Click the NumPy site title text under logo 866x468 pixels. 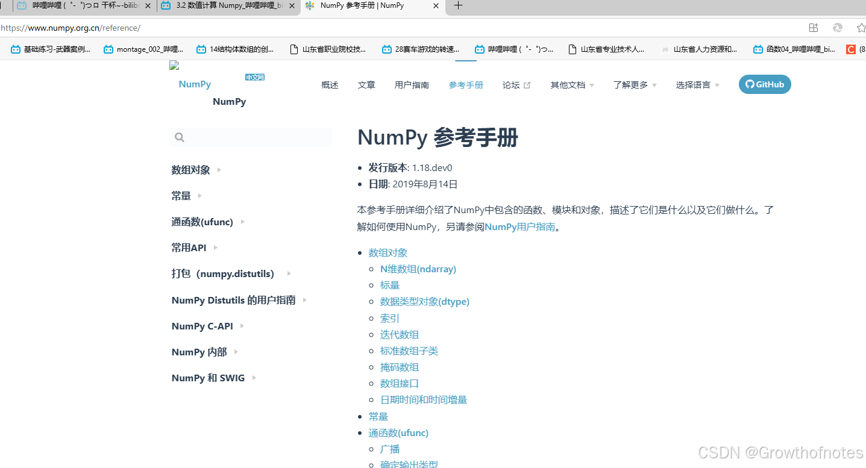(x=229, y=102)
